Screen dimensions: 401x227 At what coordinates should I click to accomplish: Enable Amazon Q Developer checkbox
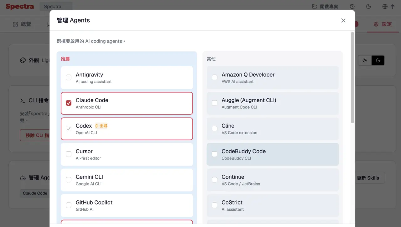(x=215, y=78)
